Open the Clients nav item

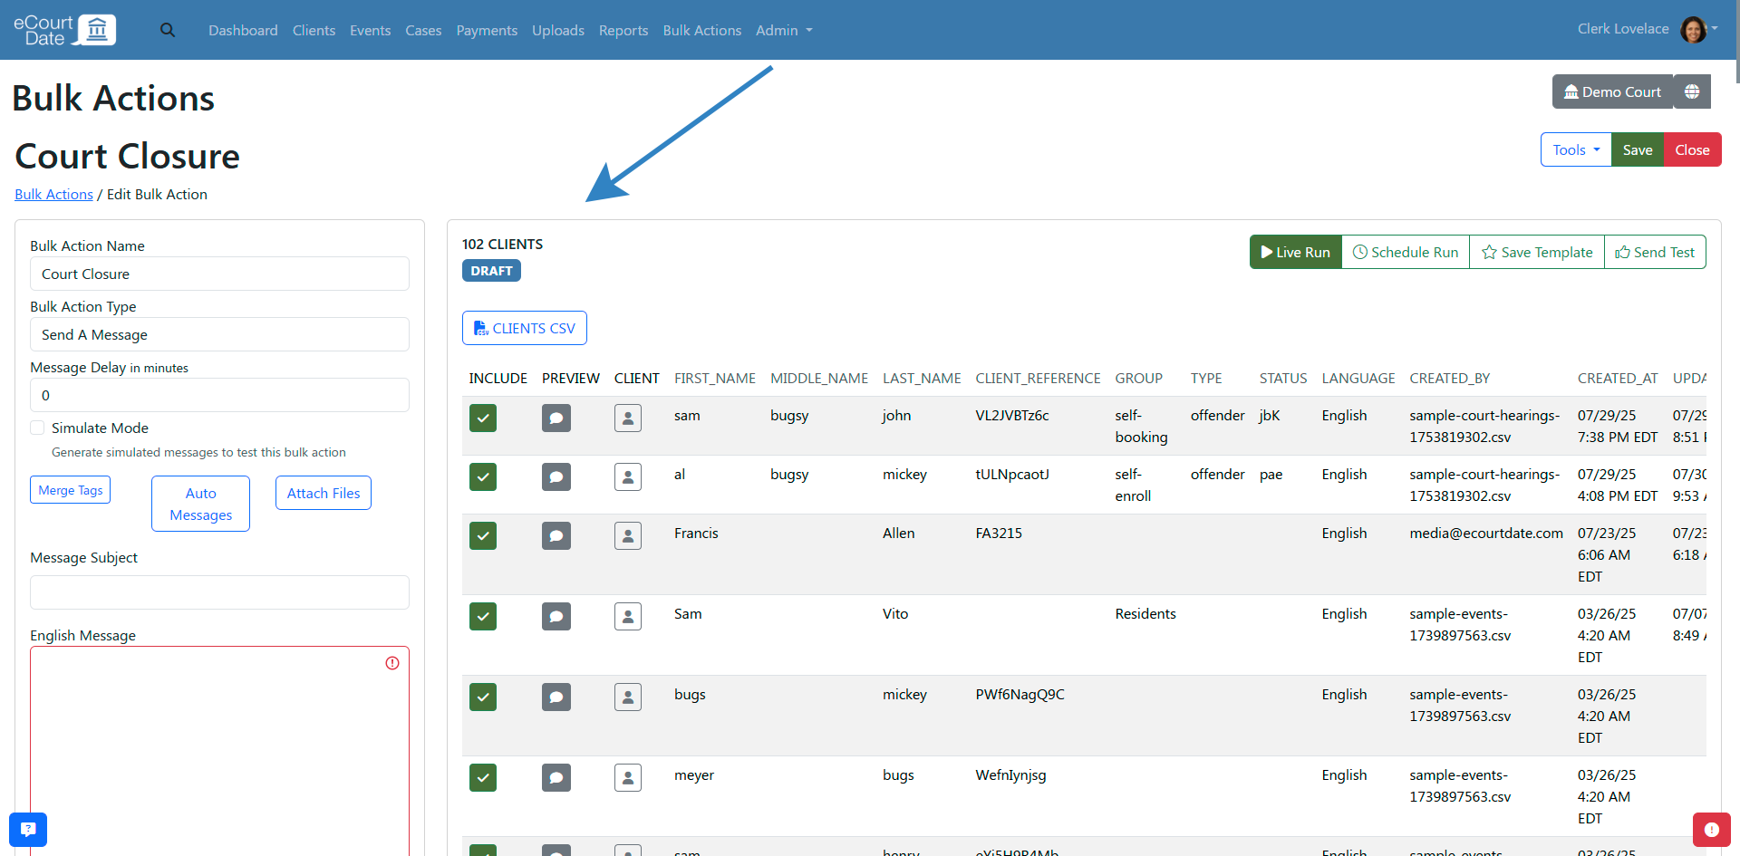tap(314, 30)
